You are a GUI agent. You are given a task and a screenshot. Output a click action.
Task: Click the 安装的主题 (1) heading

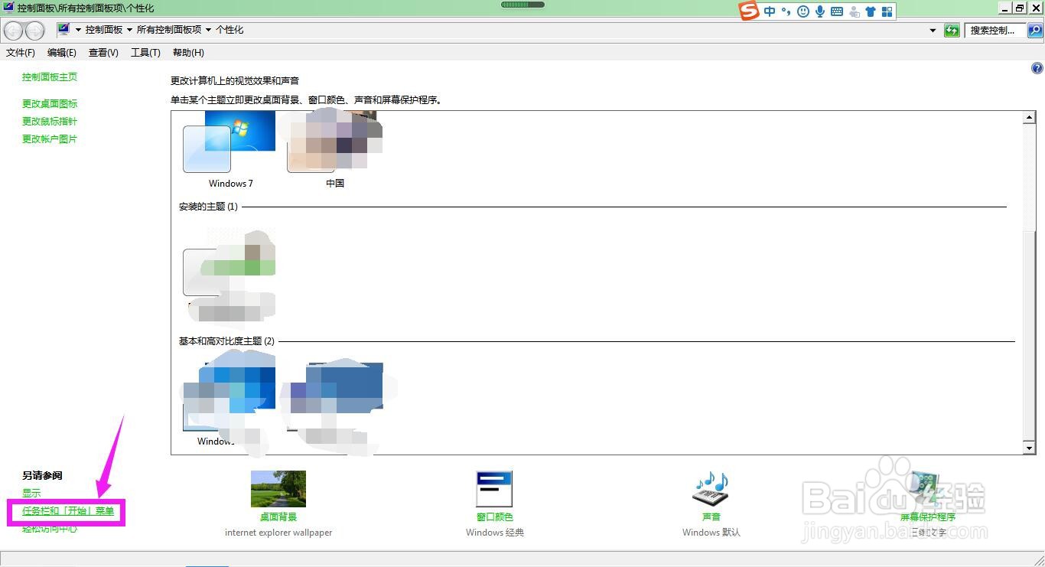pos(208,207)
